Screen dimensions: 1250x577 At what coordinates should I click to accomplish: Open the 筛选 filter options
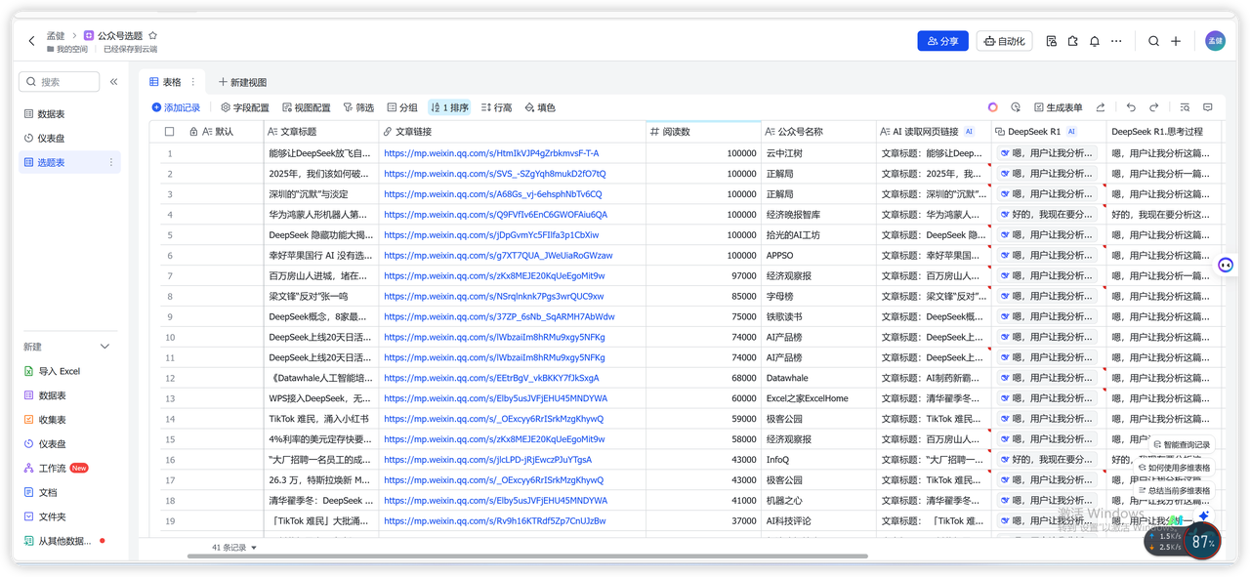pos(358,107)
